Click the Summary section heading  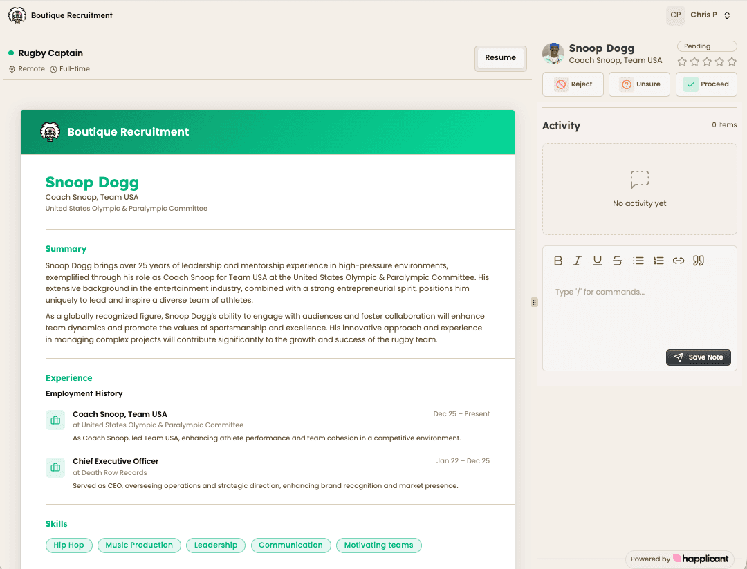pyautogui.click(x=66, y=249)
